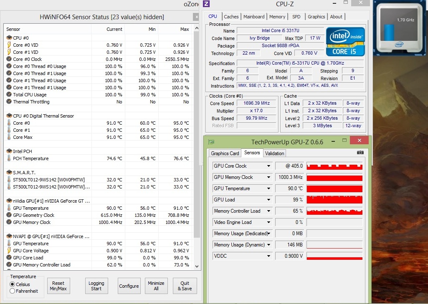Screen dimensions: 428x304
Task: Open the Validation tab in GPU-Z
Action: (x=275, y=153)
